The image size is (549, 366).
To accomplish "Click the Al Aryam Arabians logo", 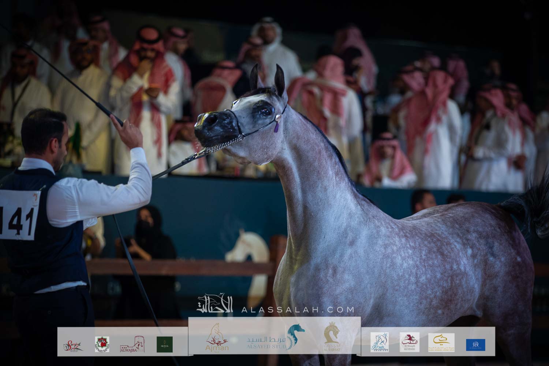I will coord(379,342).
